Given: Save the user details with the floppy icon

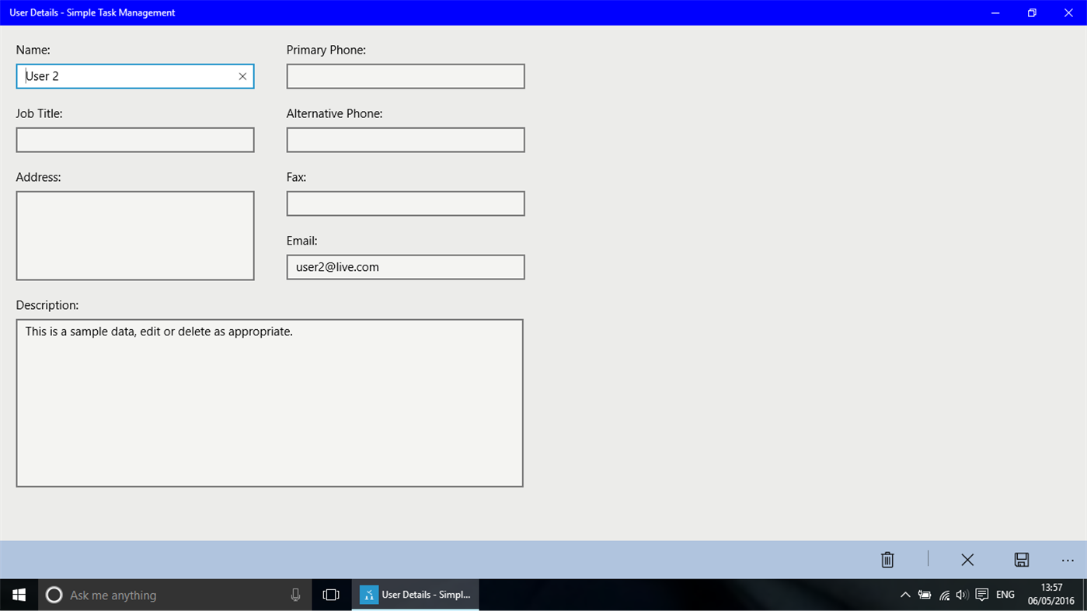Looking at the screenshot, I should (x=1022, y=559).
